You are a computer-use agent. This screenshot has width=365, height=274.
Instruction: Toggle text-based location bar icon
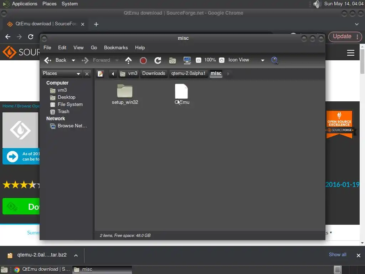click(x=100, y=74)
